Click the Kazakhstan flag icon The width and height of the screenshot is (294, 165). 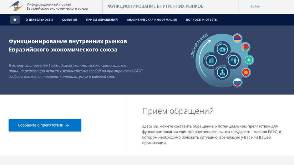click(x=249, y=60)
